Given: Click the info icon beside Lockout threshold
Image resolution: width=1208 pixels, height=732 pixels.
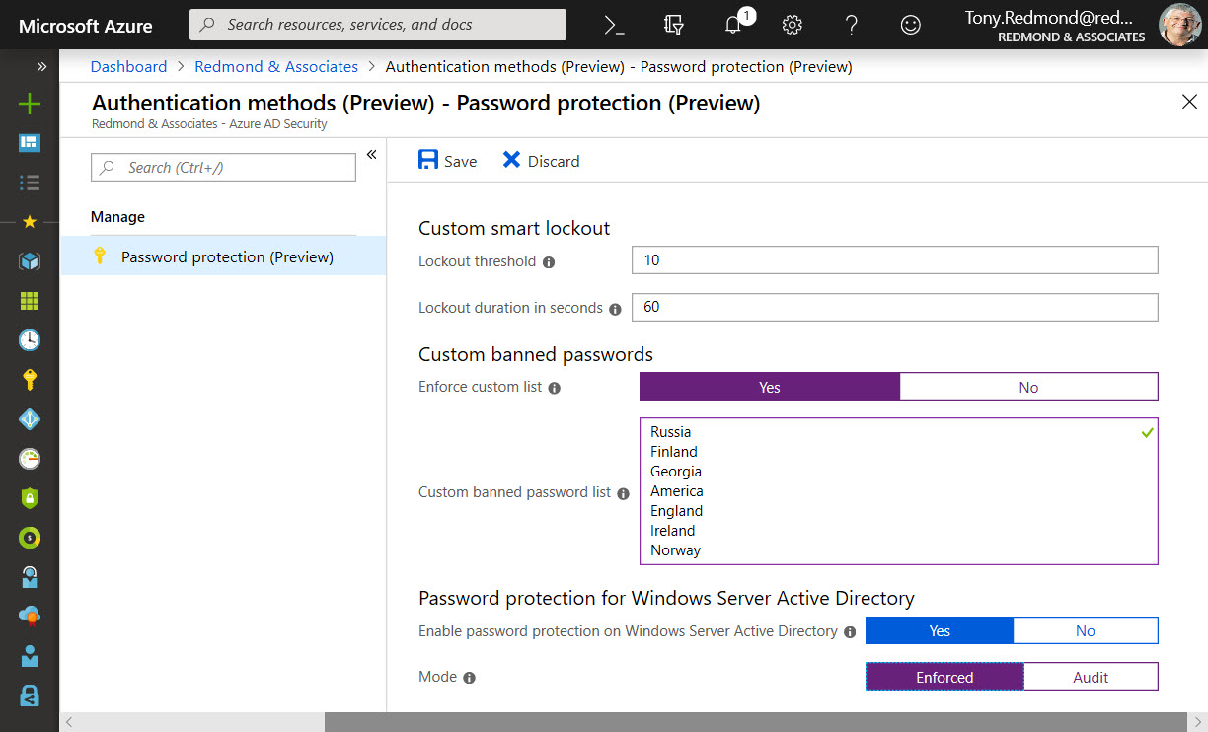Looking at the screenshot, I should point(549,262).
